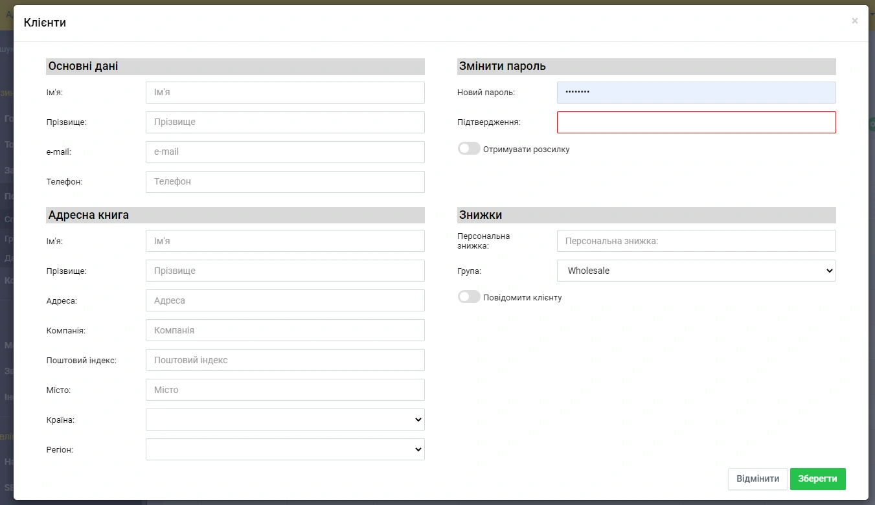Select the Телефон input field
875x505 pixels.
pyautogui.click(x=285, y=182)
